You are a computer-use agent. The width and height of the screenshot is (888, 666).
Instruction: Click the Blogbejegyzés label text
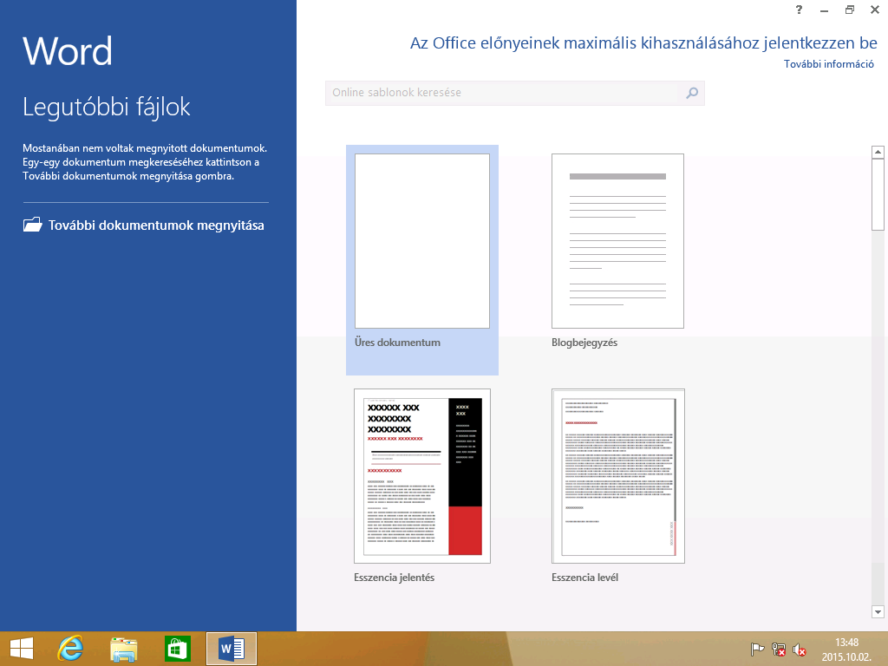[584, 343]
